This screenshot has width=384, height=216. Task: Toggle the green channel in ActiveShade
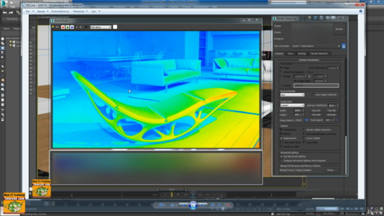pyautogui.click(x=67, y=27)
